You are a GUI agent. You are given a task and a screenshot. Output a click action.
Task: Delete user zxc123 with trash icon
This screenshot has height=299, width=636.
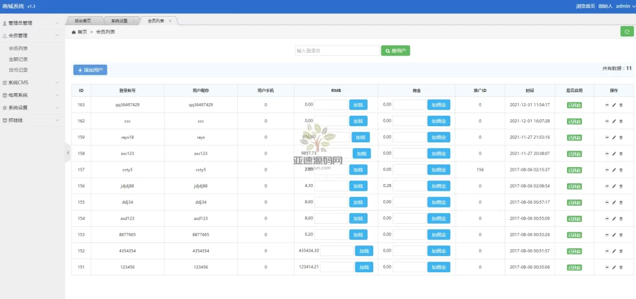point(620,154)
